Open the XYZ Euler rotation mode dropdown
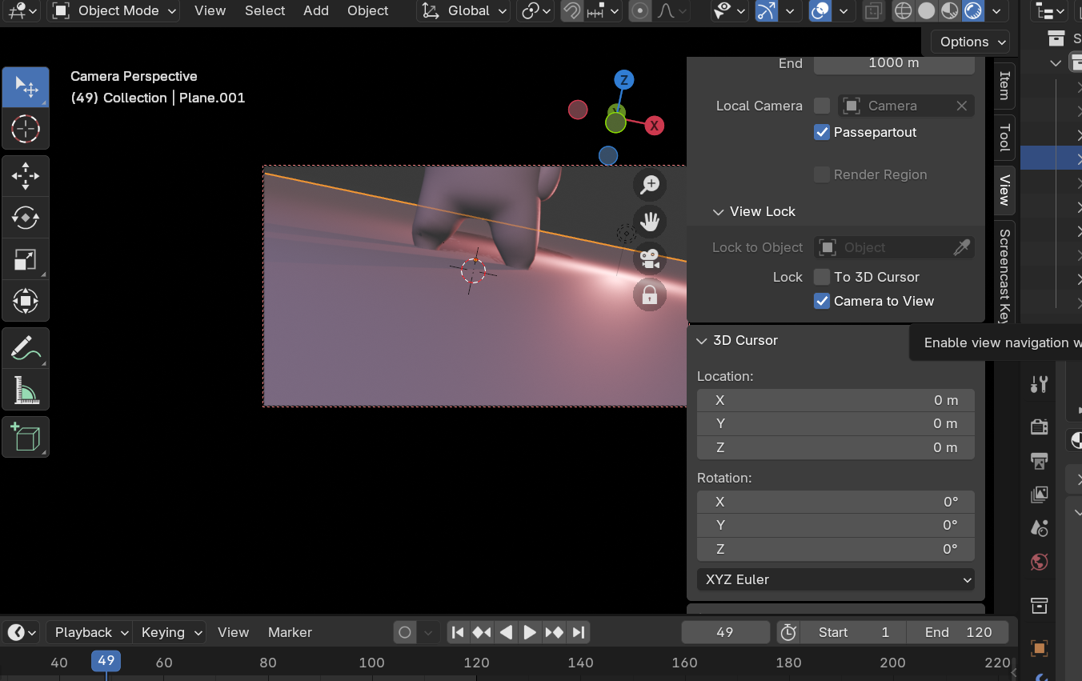 tap(836, 579)
